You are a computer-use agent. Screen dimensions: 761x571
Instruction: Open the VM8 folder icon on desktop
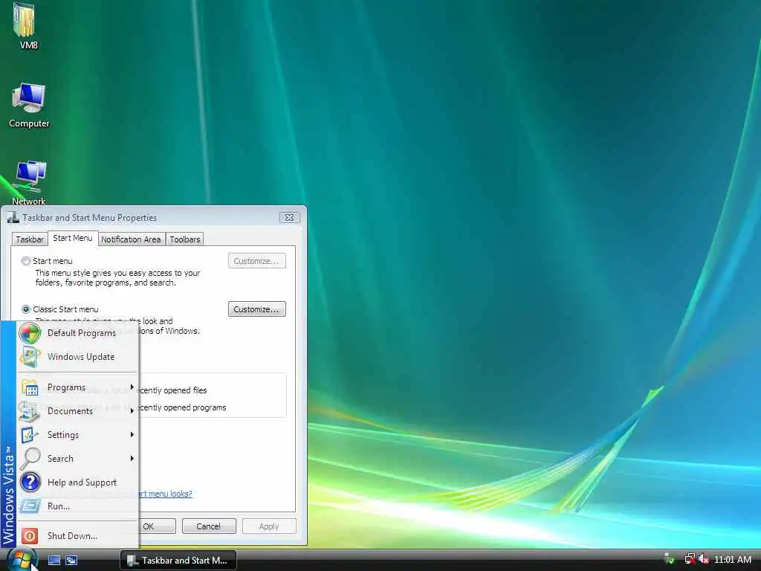tap(25, 20)
